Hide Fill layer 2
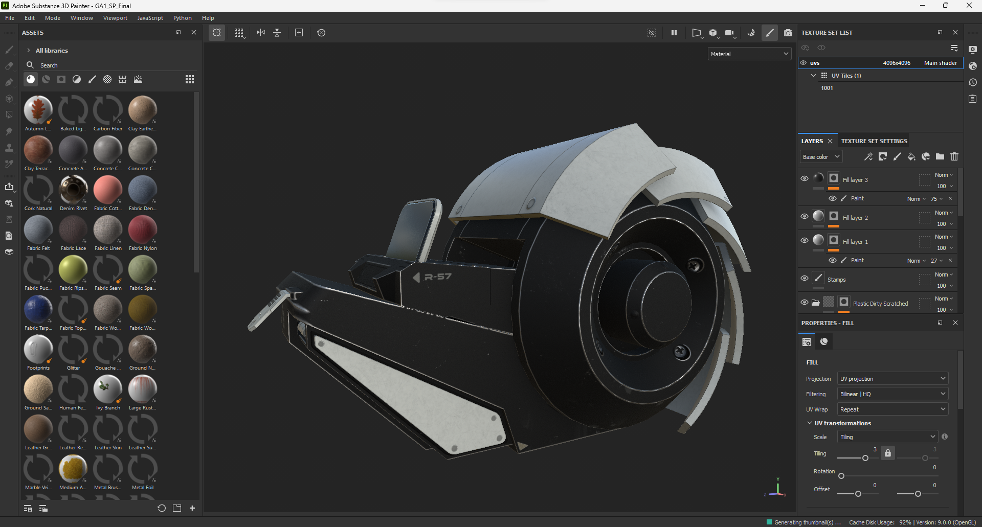The image size is (982, 527). [805, 217]
